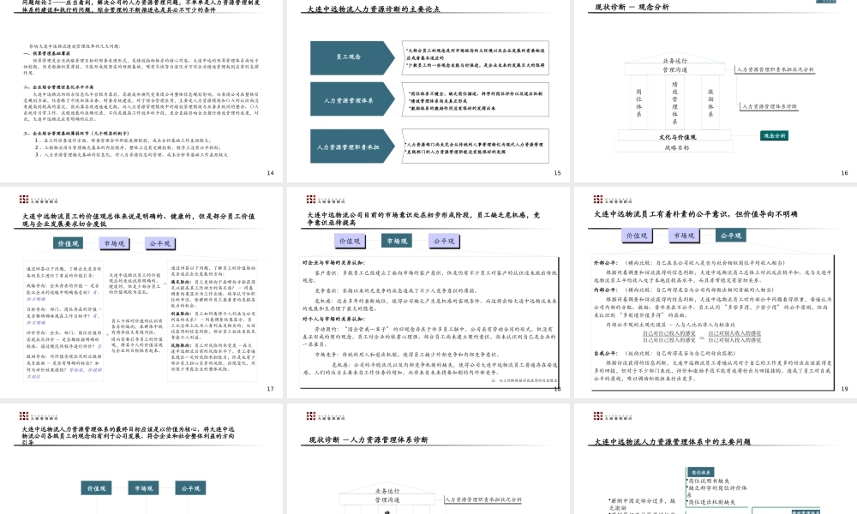Click the 公平观 box on slide 17
857x514 pixels.
coord(159,243)
